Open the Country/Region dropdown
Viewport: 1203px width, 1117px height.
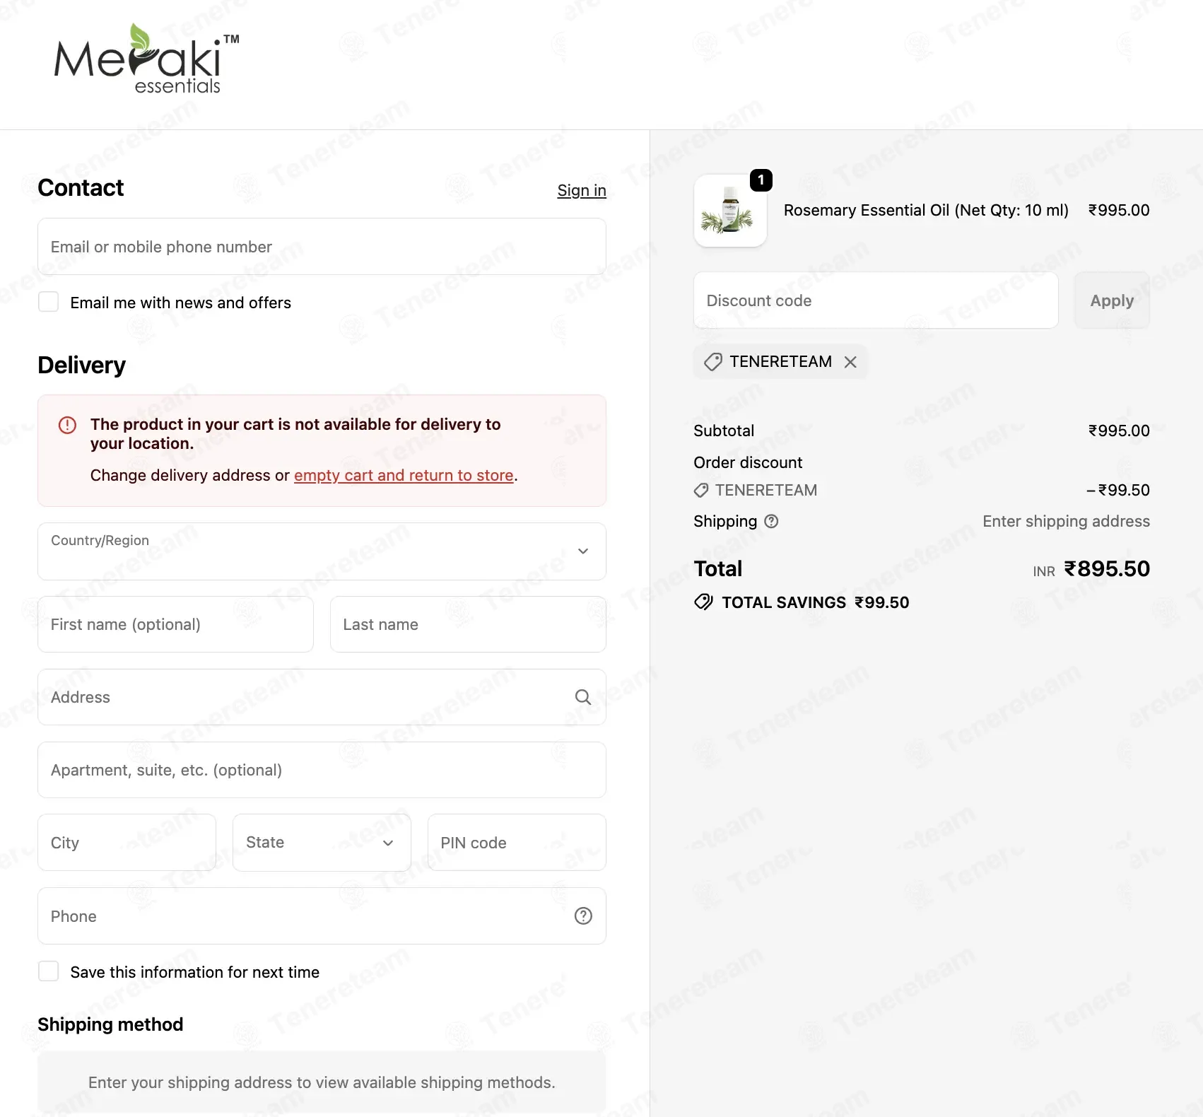tap(322, 551)
